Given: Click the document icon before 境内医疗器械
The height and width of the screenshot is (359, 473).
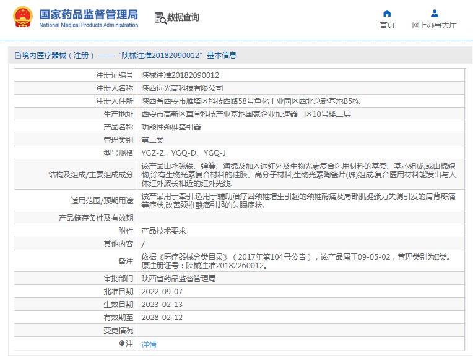Looking at the screenshot, I should (18, 56).
